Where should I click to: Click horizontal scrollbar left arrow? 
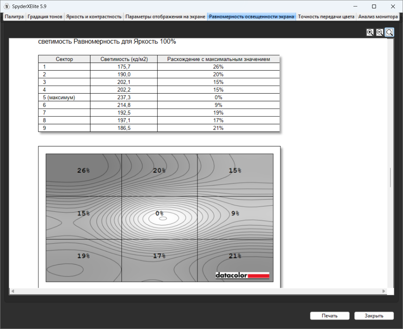click(13, 291)
